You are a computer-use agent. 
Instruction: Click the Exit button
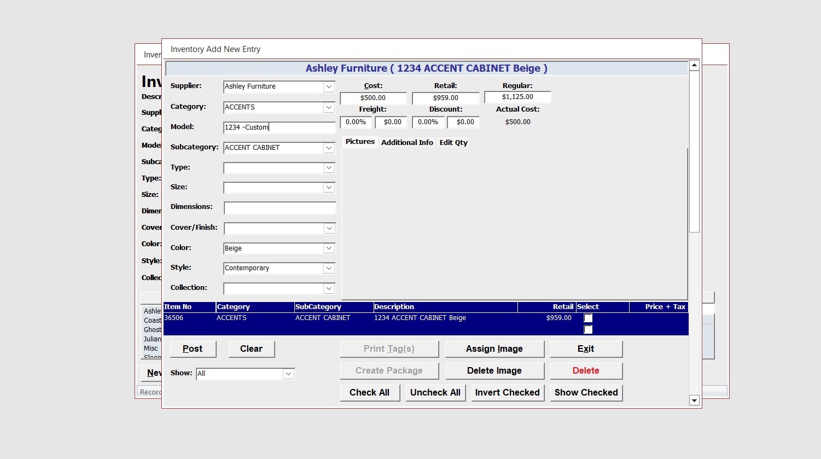click(586, 349)
